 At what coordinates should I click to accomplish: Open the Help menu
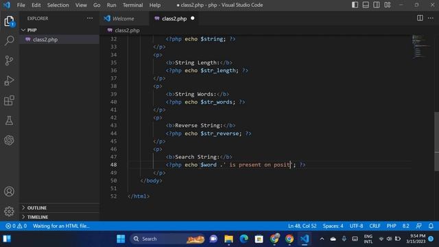(x=155, y=5)
